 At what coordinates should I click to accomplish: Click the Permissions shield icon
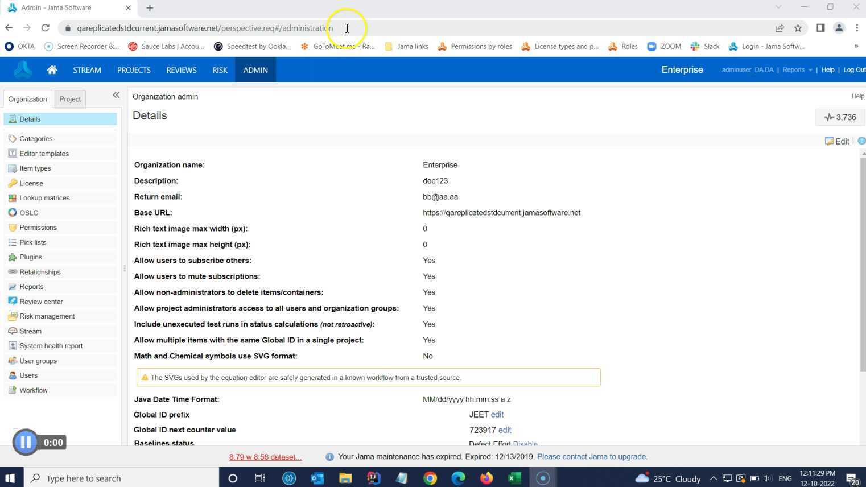tap(13, 228)
